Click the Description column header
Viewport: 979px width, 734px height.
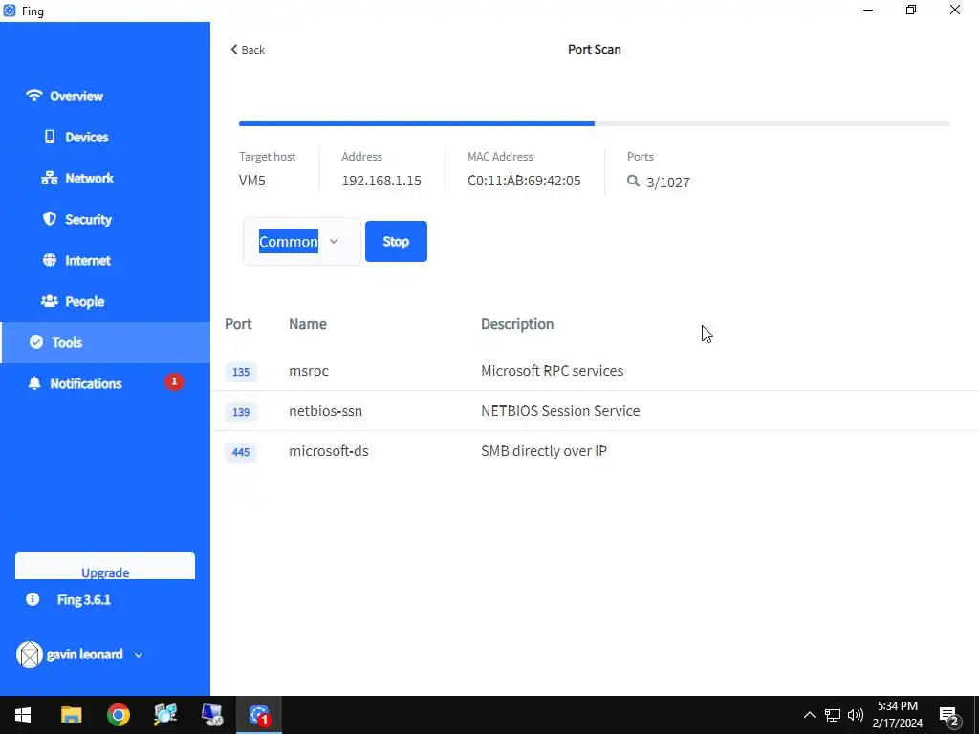click(517, 324)
